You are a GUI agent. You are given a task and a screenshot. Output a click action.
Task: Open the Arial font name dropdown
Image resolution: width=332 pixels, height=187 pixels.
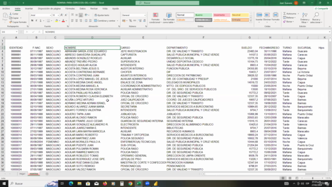pyautogui.click(x=50, y=15)
